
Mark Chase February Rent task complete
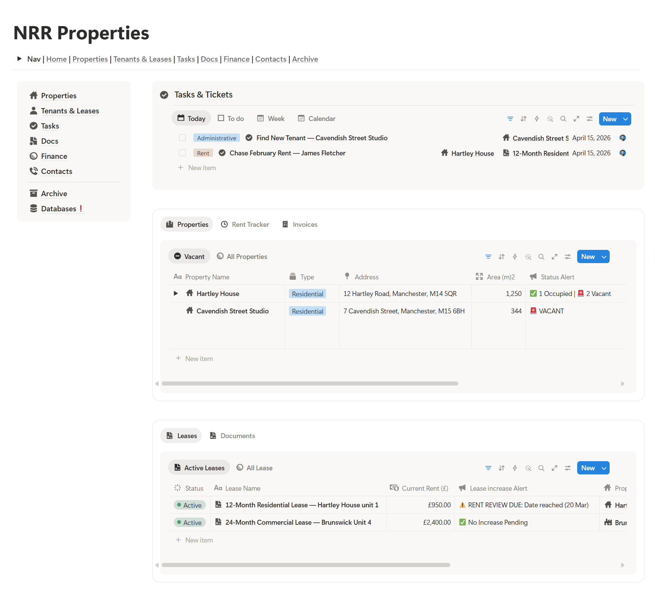point(182,153)
